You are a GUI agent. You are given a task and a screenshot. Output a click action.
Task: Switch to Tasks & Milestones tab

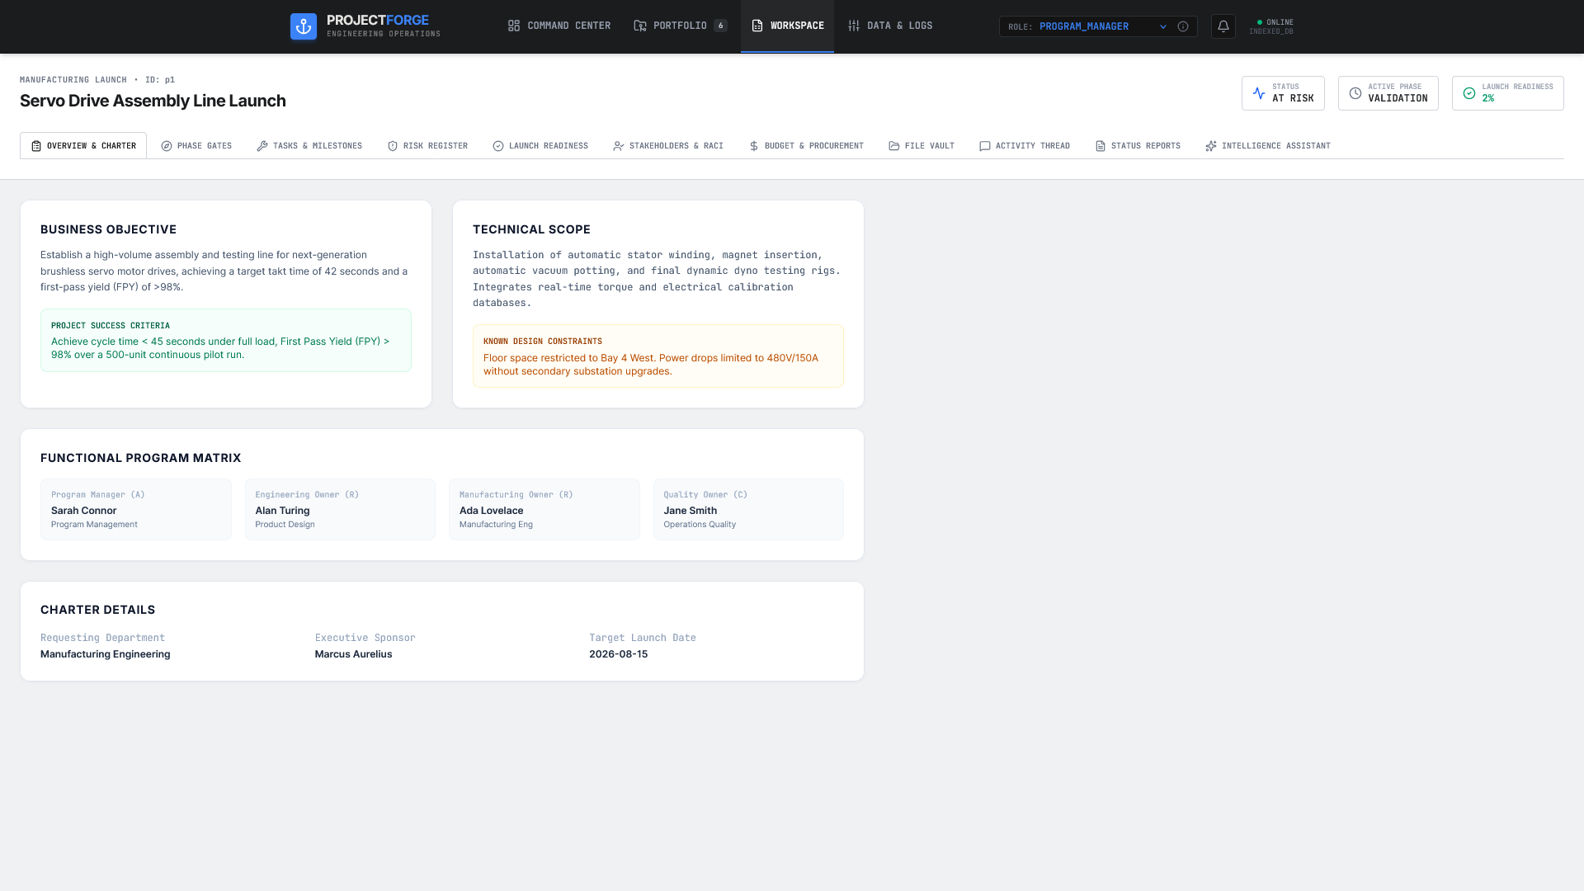coord(309,146)
